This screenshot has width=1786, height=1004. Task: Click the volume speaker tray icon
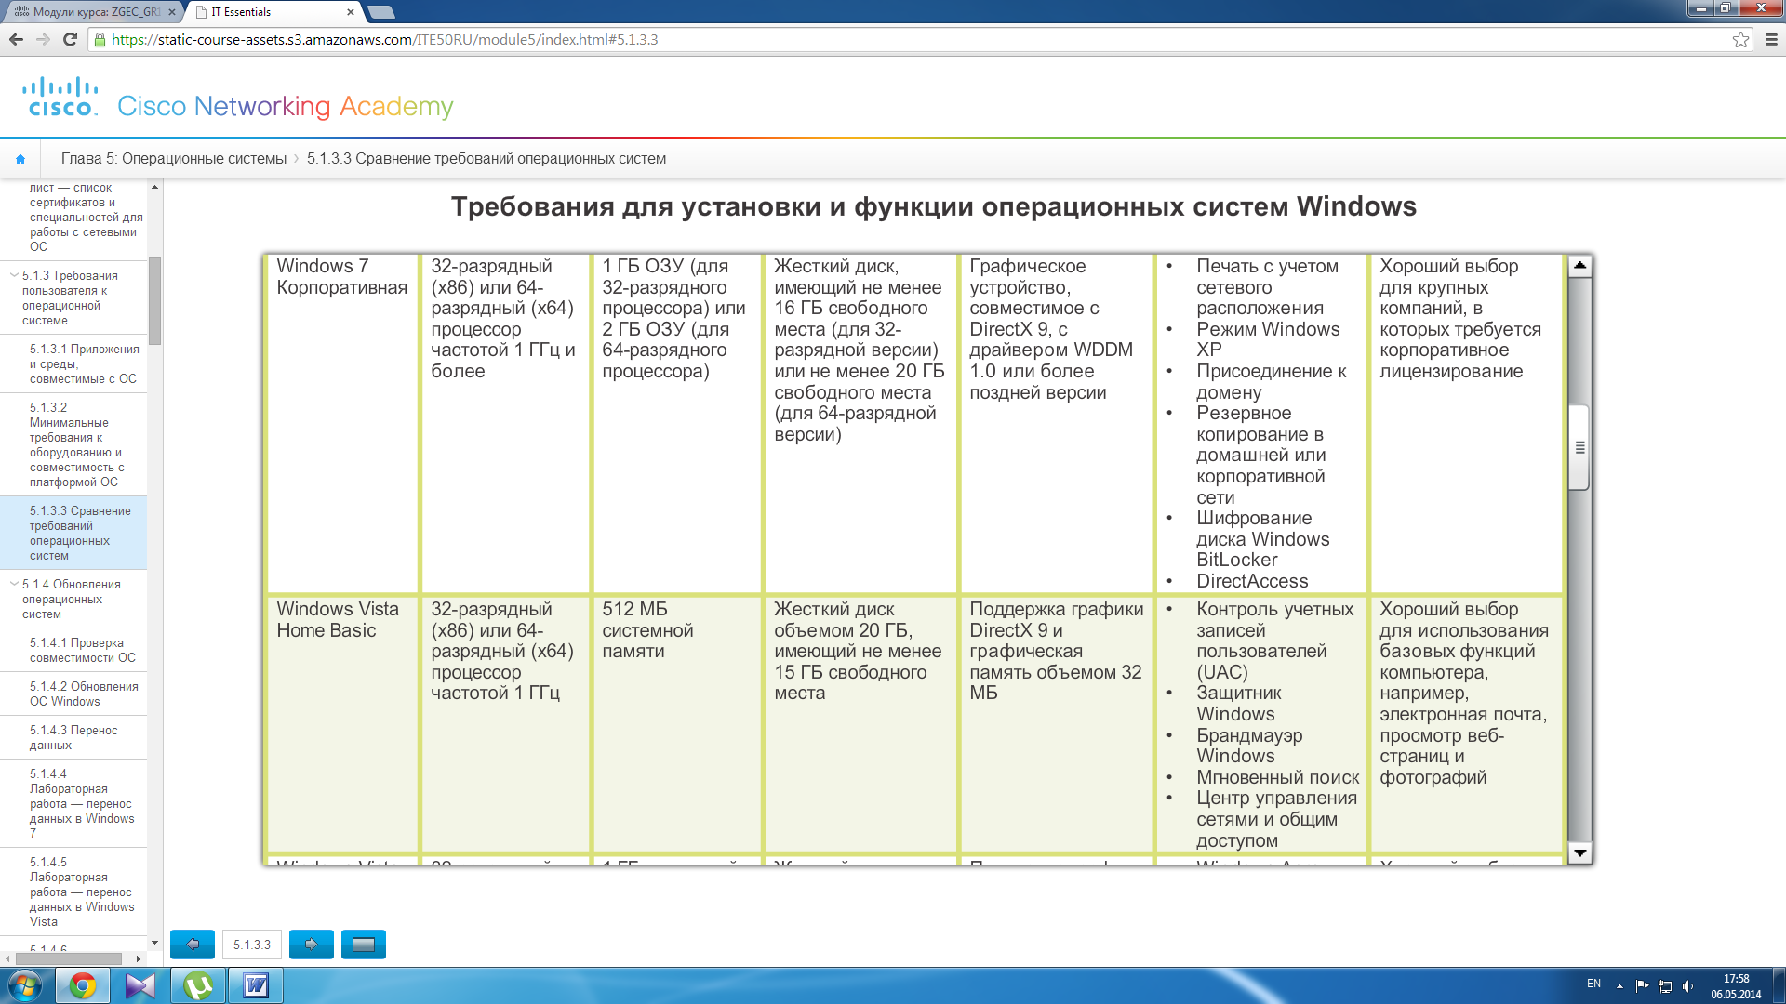click(1688, 985)
